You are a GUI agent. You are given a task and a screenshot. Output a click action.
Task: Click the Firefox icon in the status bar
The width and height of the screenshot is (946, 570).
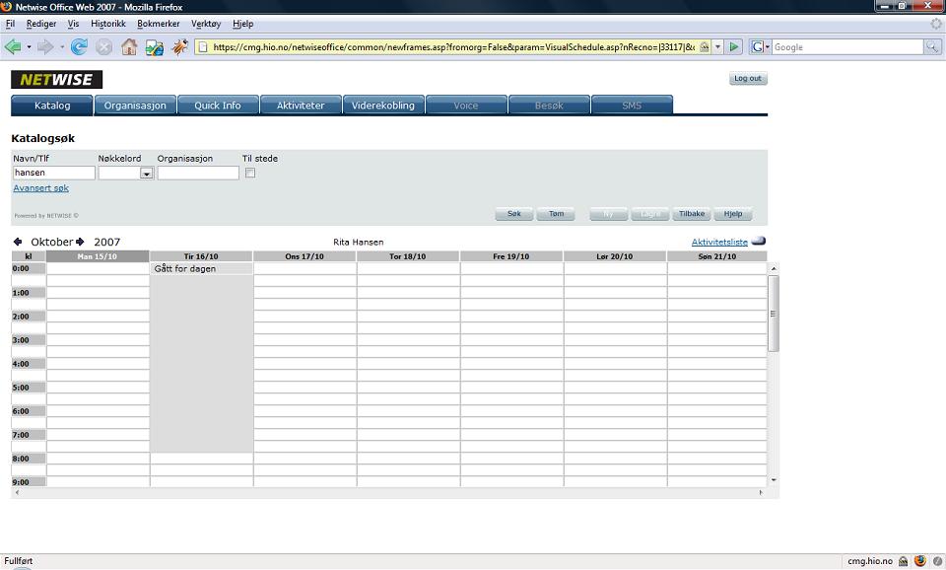(x=920, y=561)
